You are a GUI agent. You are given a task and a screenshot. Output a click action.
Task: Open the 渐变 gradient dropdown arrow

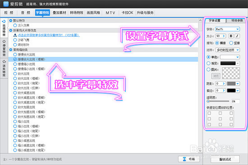pos(238,63)
